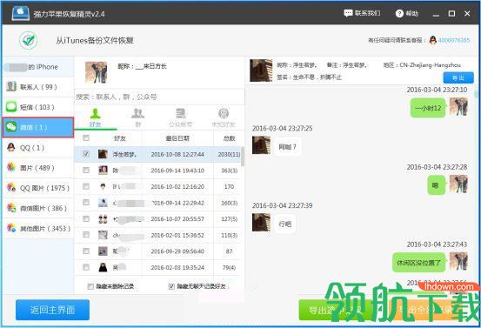This screenshot has height=328, width=481.
Task: Click the 好友 column header
Action: click(x=120, y=138)
